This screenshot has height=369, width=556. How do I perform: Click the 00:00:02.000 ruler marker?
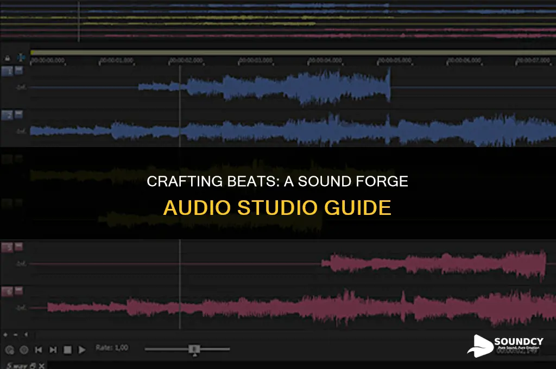(x=186, y=60)
